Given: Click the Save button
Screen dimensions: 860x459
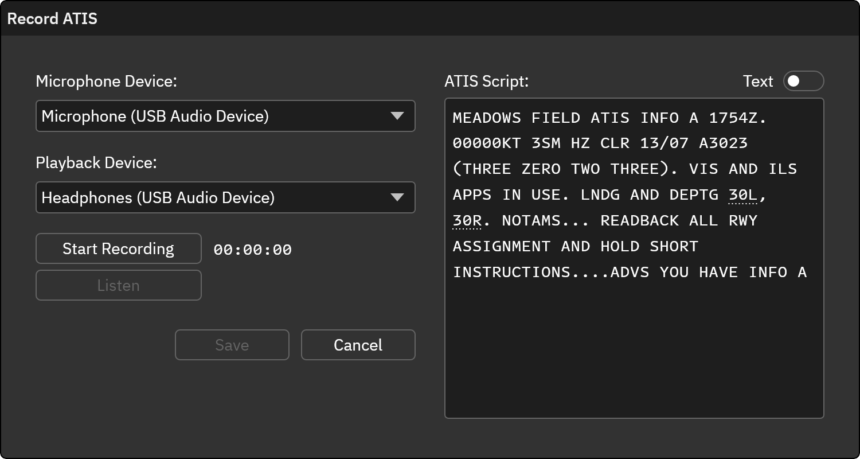Looking at the screenshot, I should pos(232,345).
